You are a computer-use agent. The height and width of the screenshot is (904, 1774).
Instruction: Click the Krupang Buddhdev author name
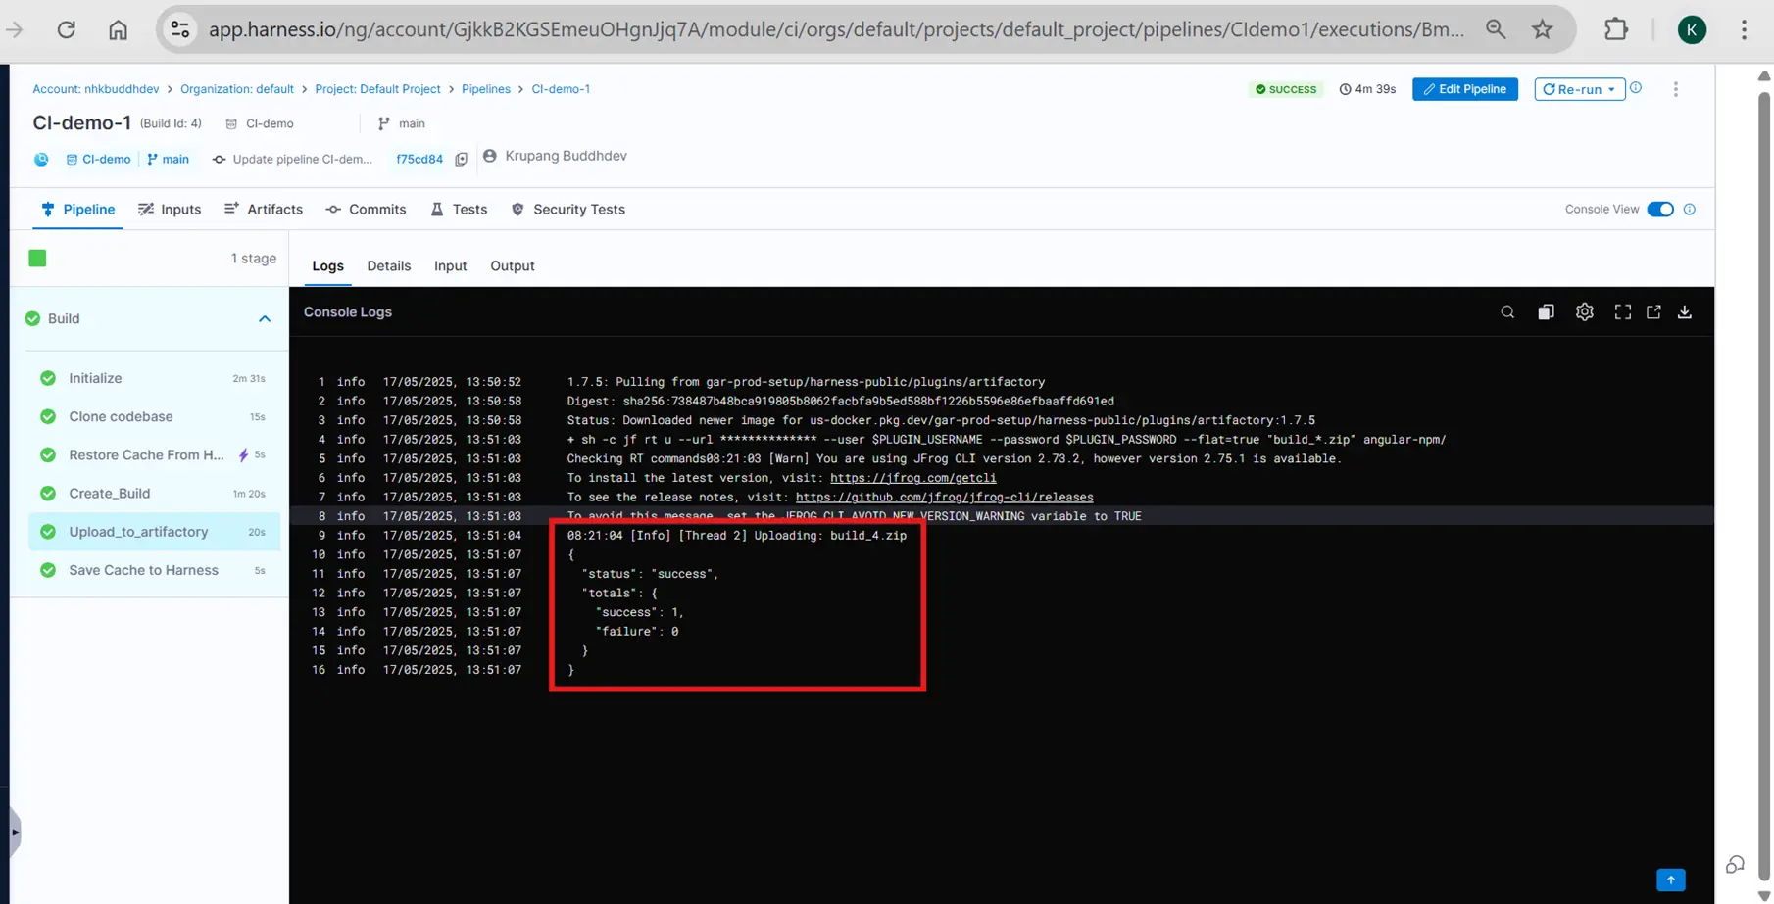click(566, 156)
